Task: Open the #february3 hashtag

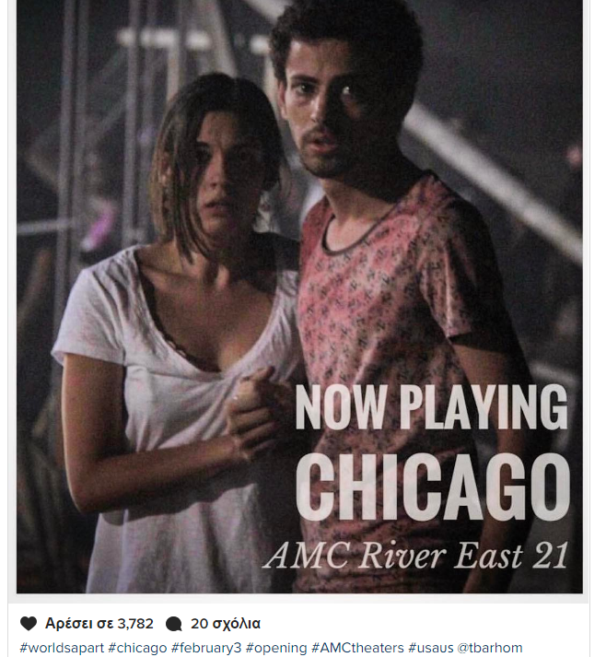Action: pyautogui.click(x=206, y=648)
